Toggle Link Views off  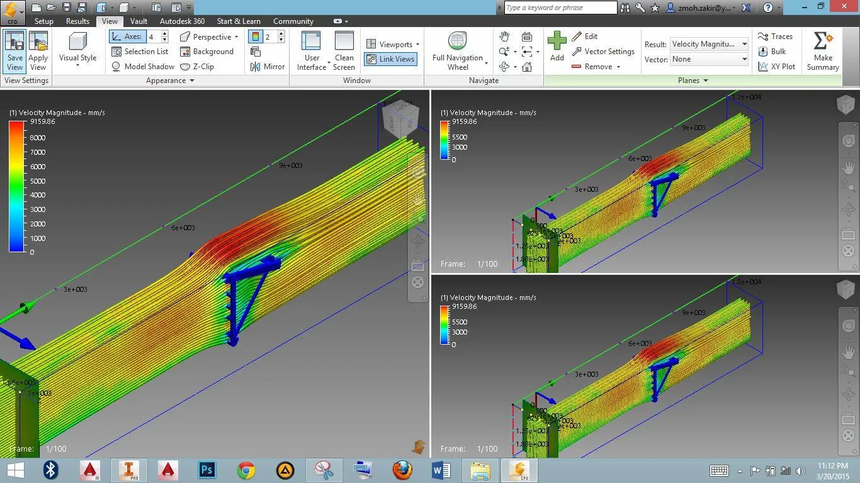coord(390,59)
